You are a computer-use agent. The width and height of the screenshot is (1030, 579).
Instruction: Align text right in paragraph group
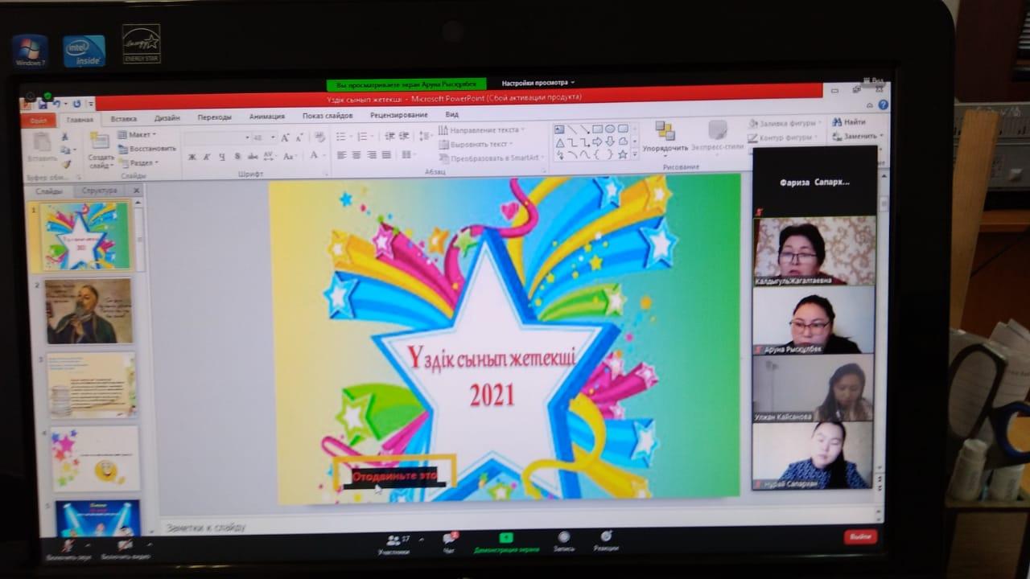pos(372,155)
